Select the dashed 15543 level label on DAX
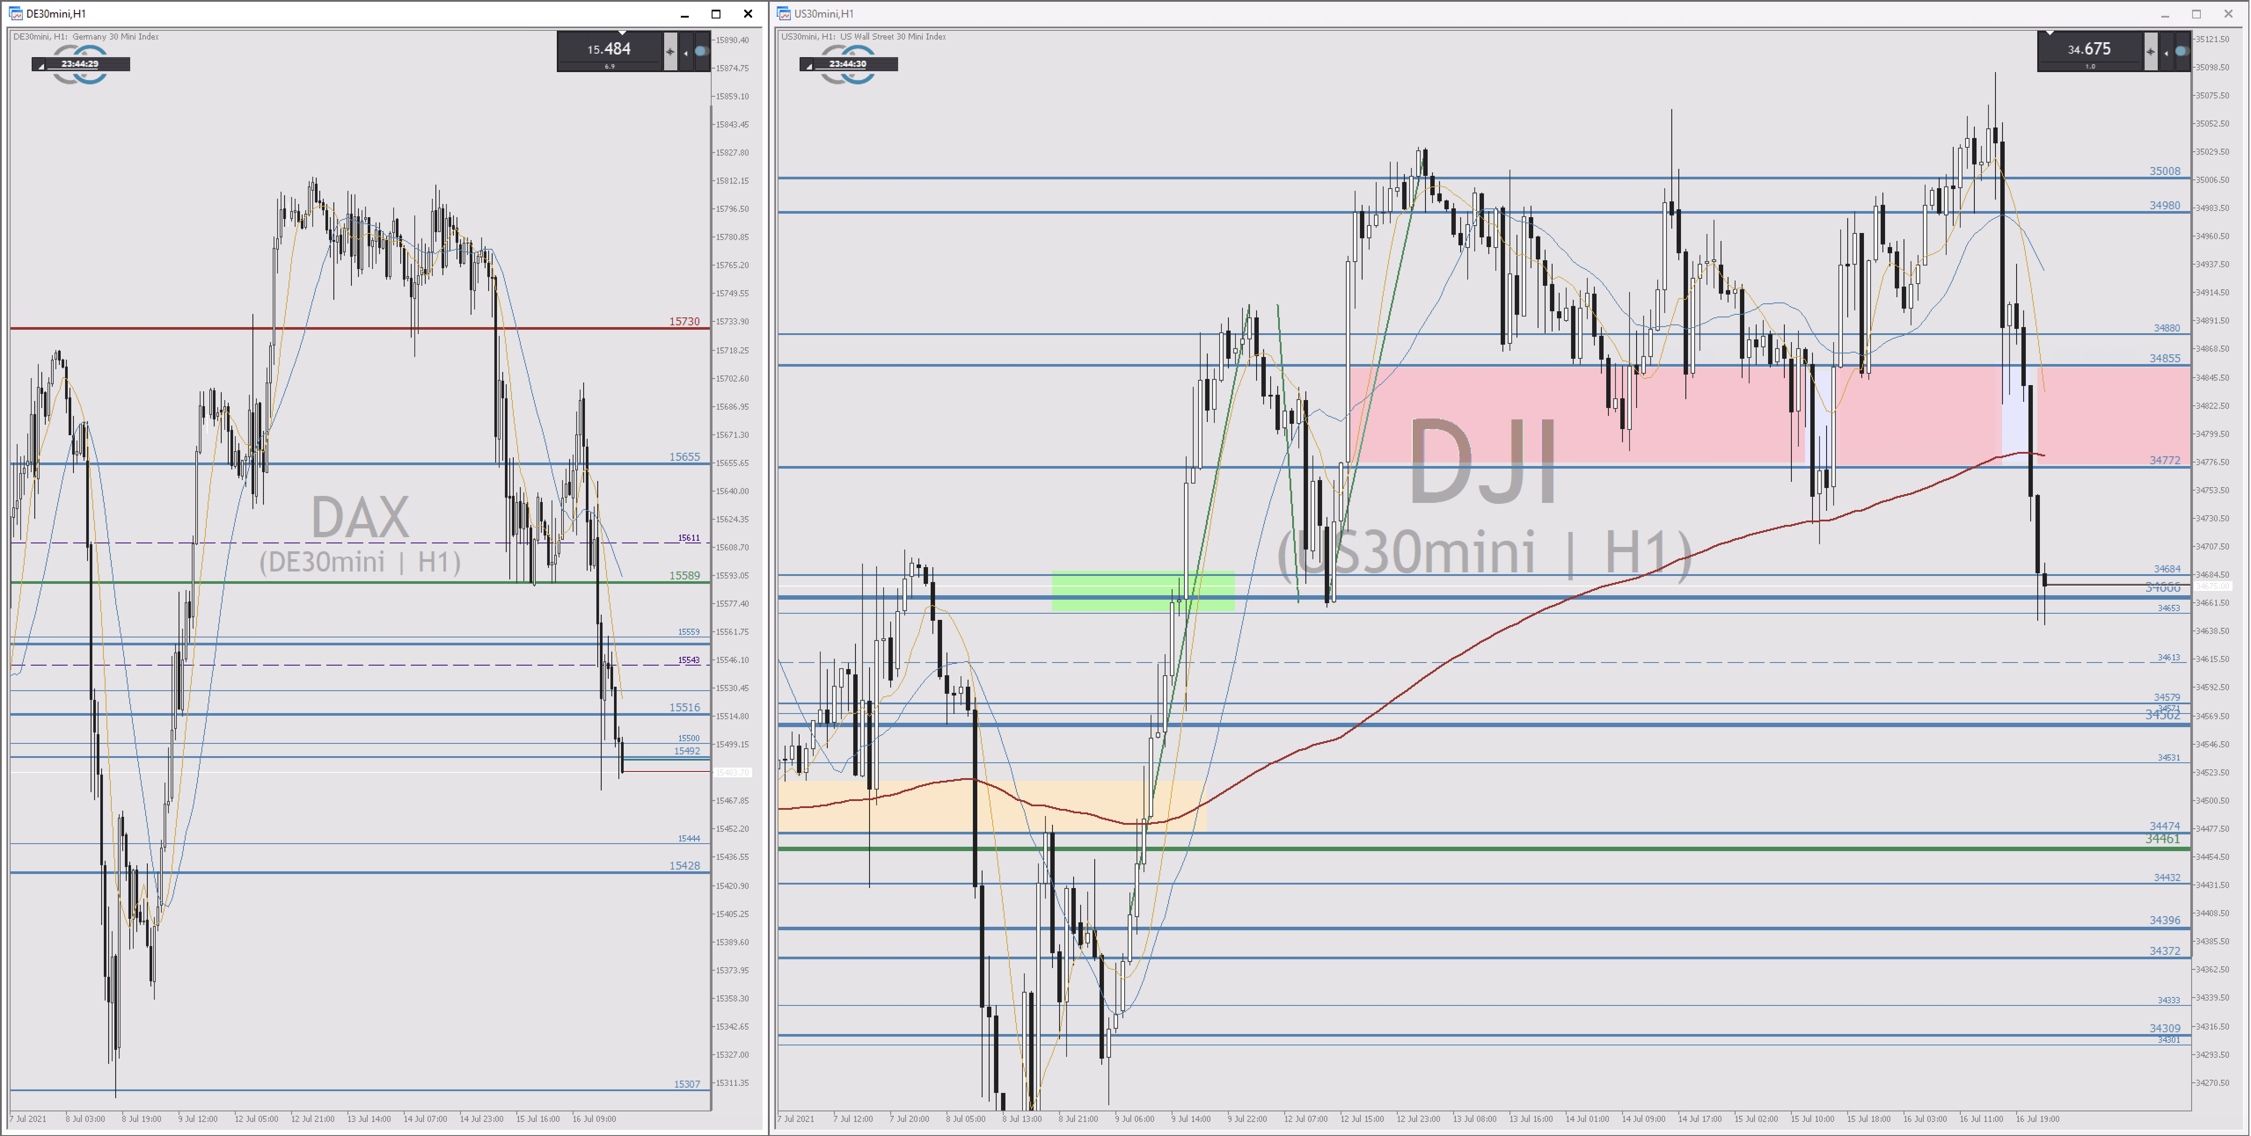 point(689,660)
